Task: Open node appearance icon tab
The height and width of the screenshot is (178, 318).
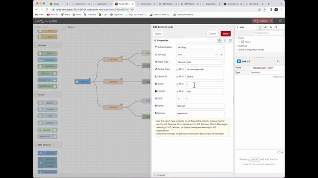Action: click(x=230, y=41)
